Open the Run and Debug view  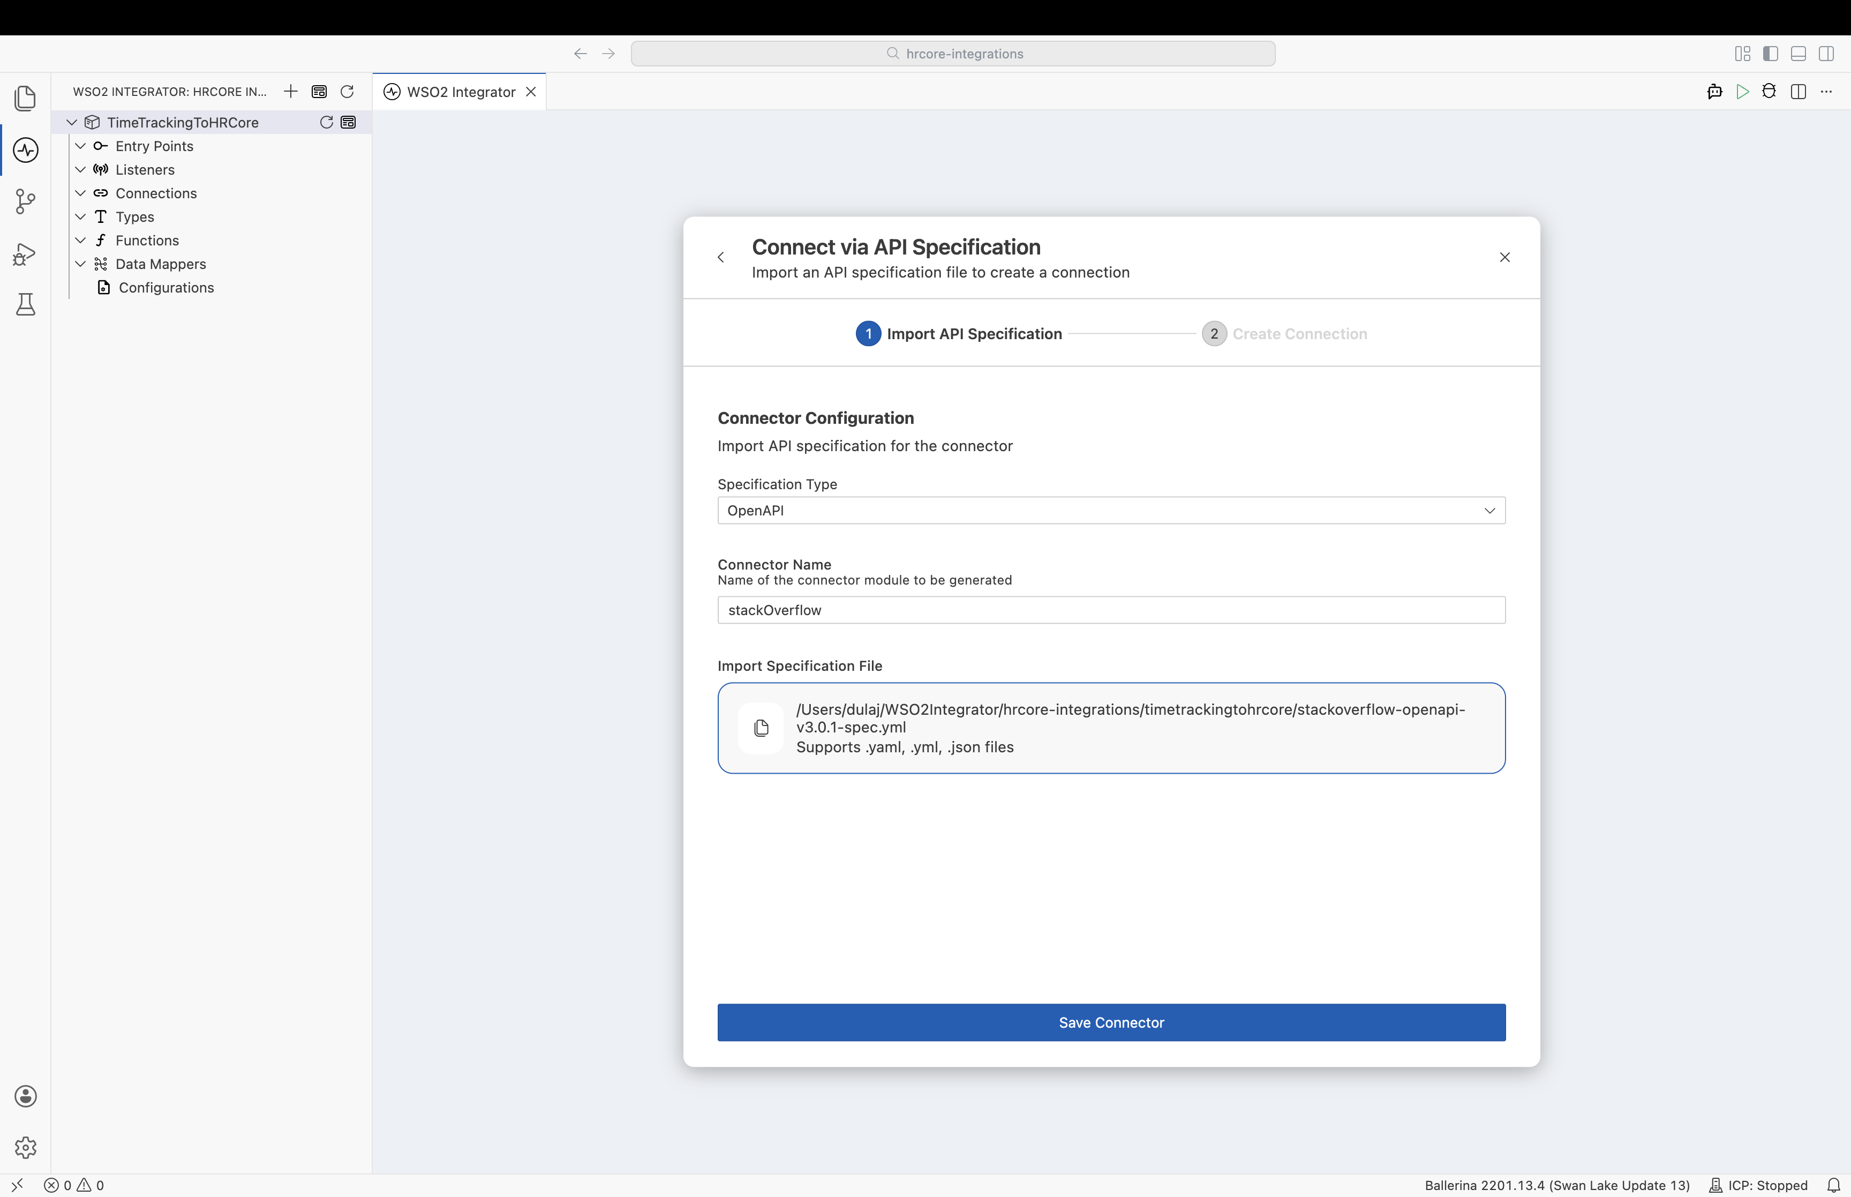click(x=26, y=253)
